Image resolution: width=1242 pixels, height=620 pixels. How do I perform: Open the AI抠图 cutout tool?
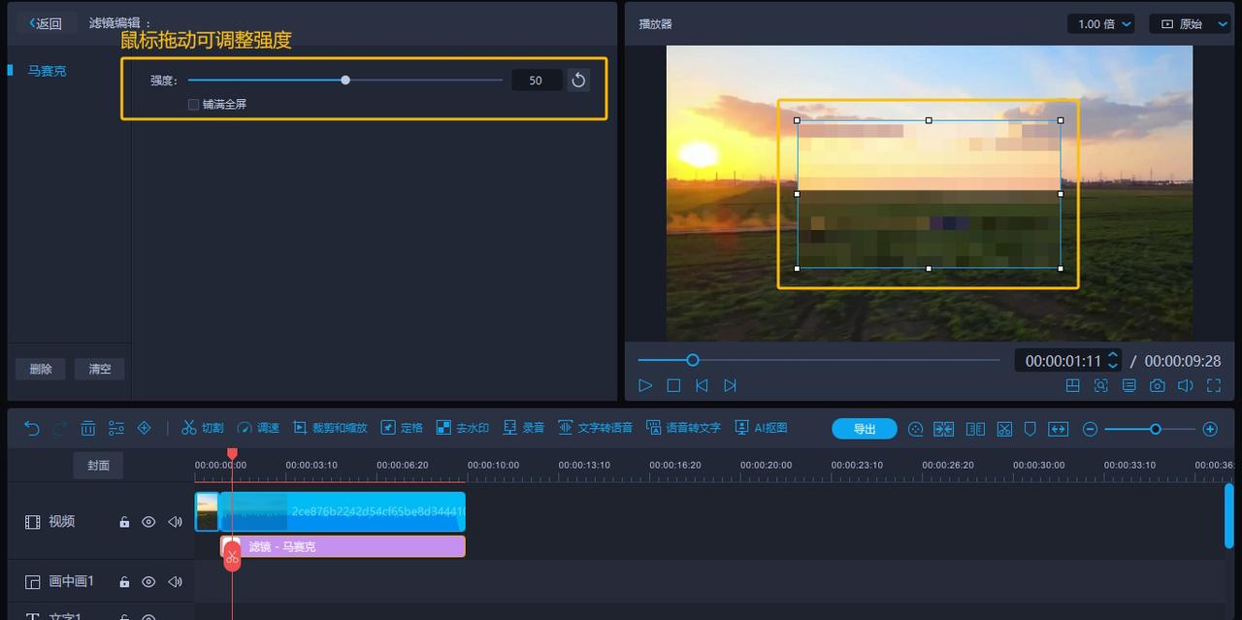click(x=761, y=428)
